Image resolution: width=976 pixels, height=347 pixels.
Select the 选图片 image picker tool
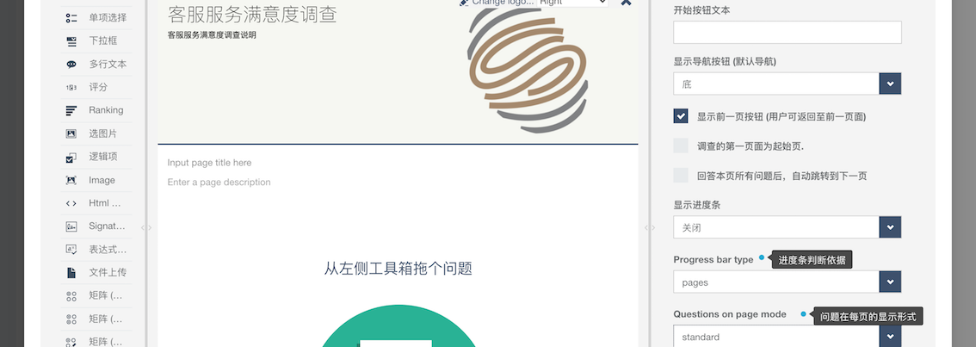click(96, 133)
